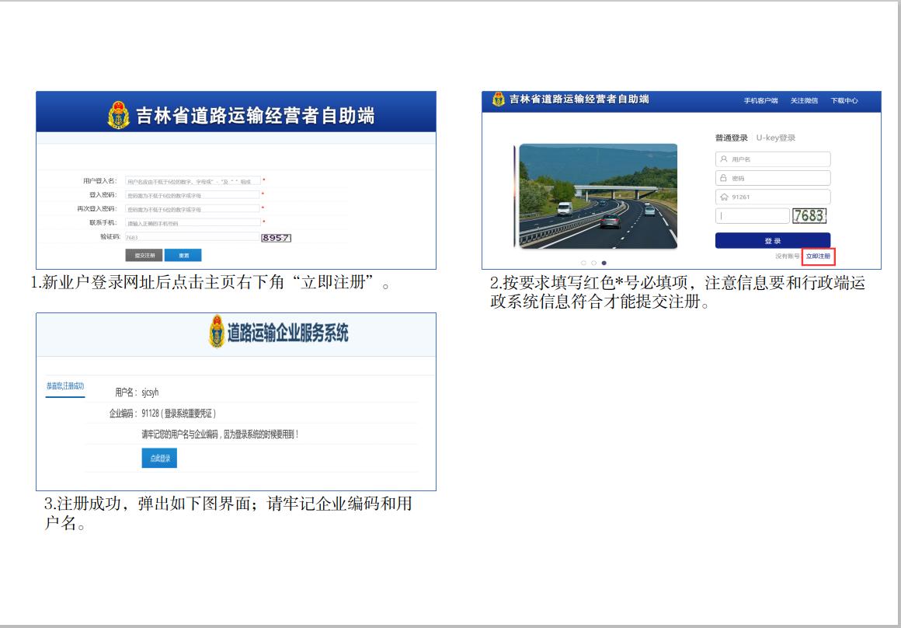Click the 密码 login input field

773,178
